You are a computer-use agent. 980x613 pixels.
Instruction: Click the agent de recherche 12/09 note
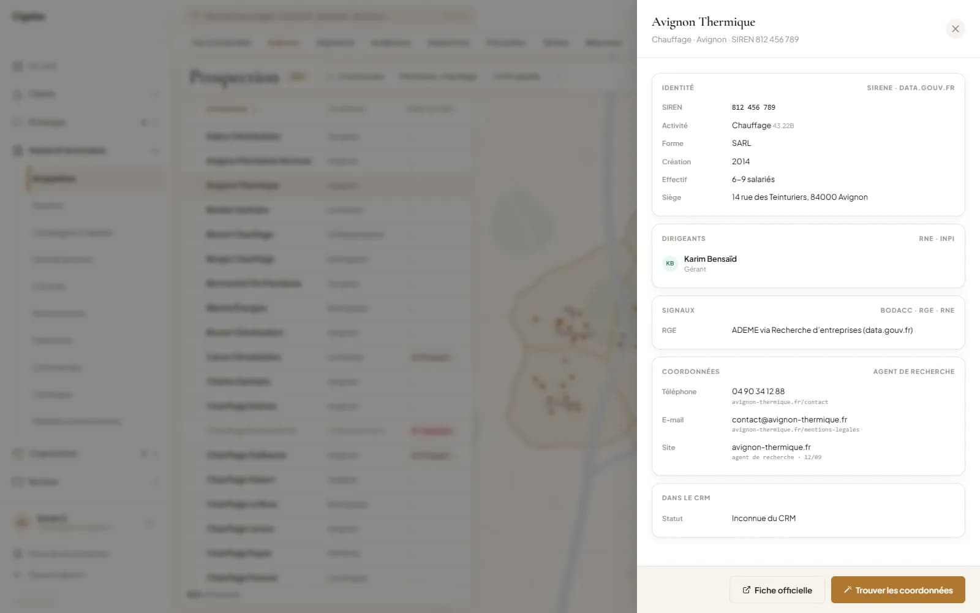coord(776,457)
